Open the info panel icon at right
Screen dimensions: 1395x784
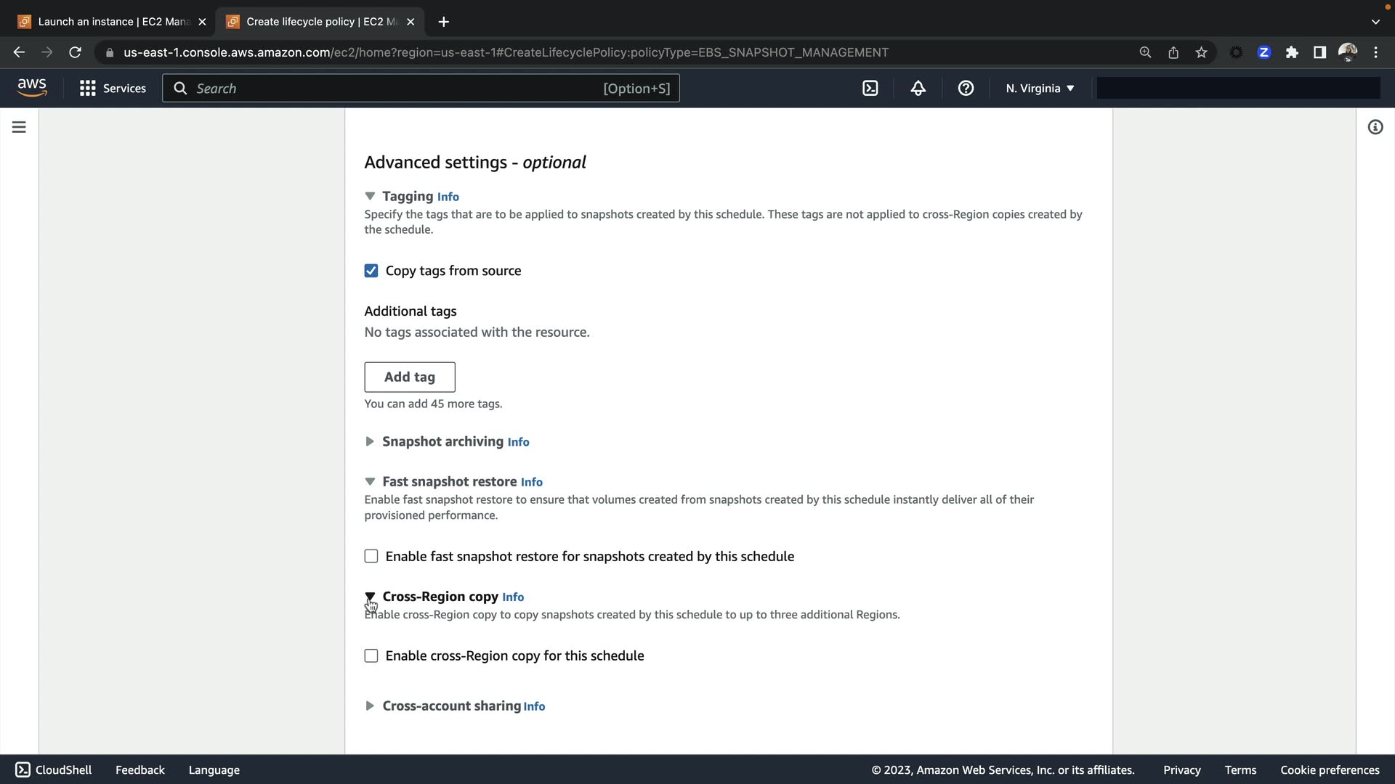tap(1375, 127)
